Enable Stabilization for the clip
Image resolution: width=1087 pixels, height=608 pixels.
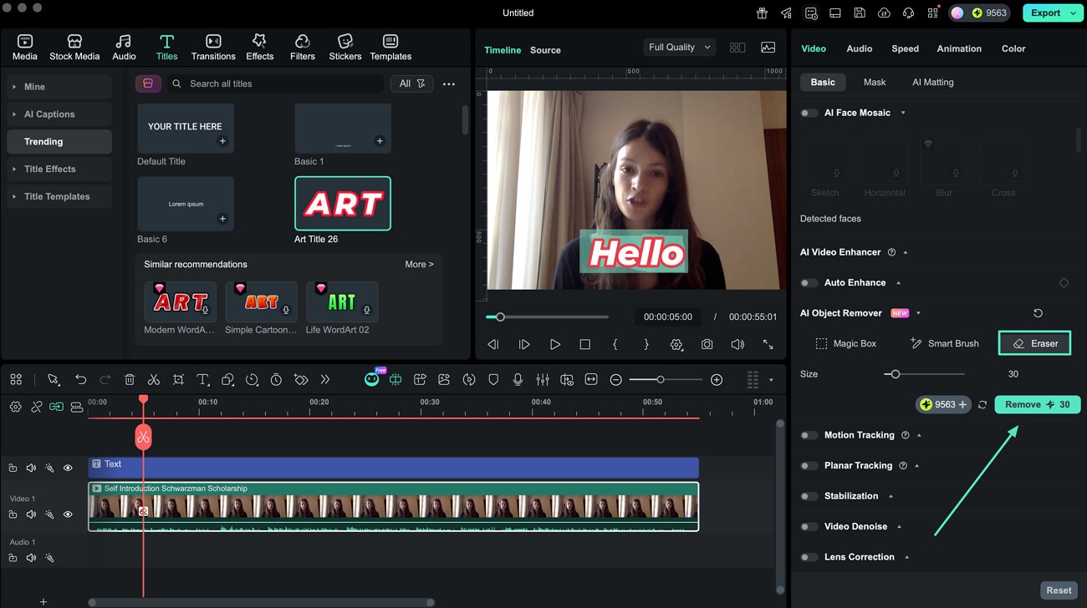pyautogui.click(x=809, y=495)
